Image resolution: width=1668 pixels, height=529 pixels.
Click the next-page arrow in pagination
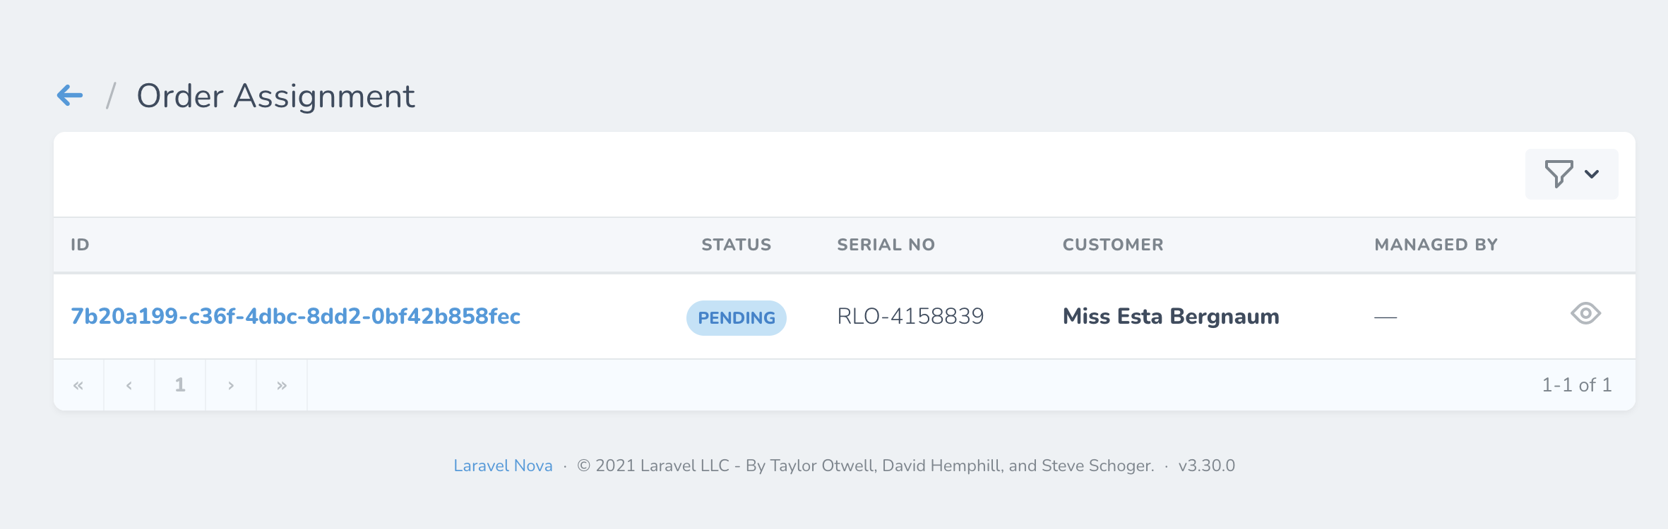[x=230, y=384]
